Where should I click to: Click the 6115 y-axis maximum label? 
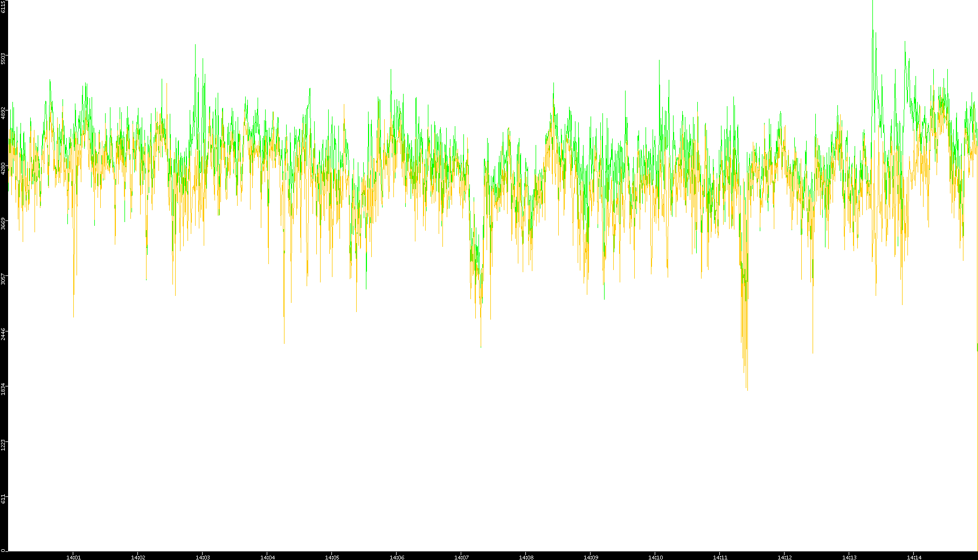coord(4,6)
